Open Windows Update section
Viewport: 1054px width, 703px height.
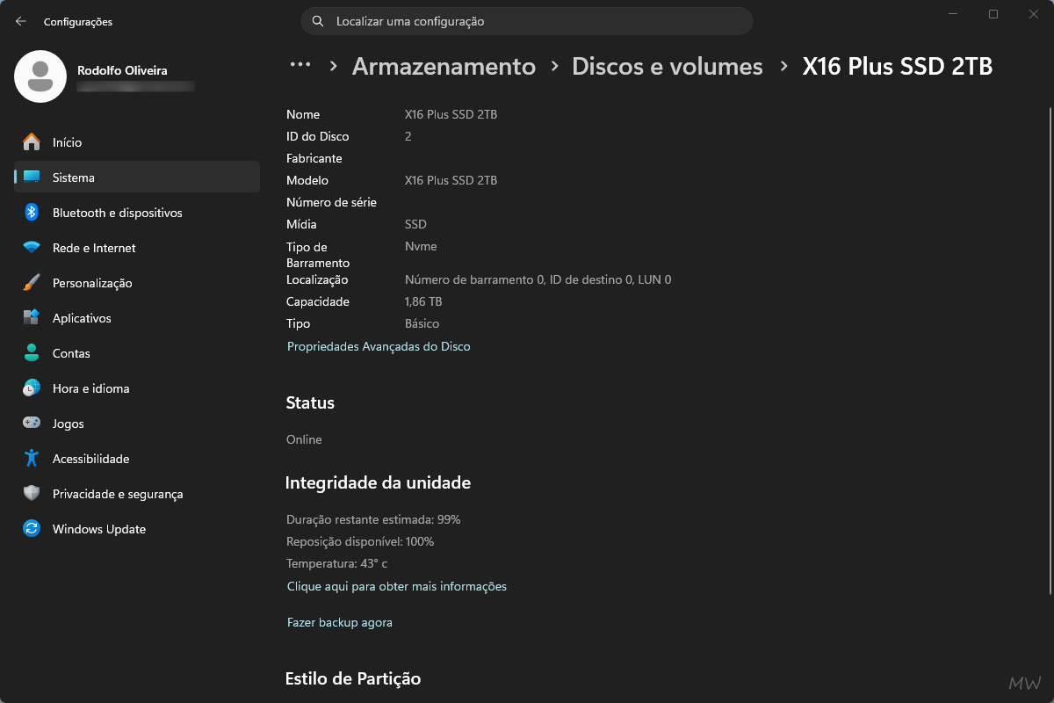[x=137, y=529]
